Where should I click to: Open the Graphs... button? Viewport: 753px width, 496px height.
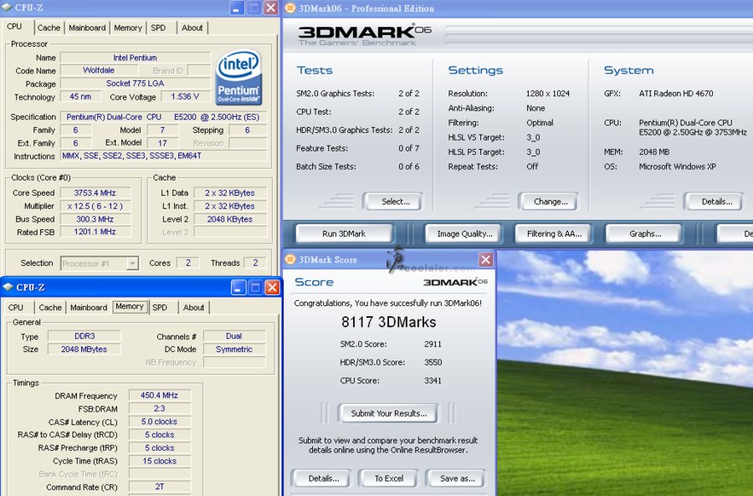click(x=645, y=234)
